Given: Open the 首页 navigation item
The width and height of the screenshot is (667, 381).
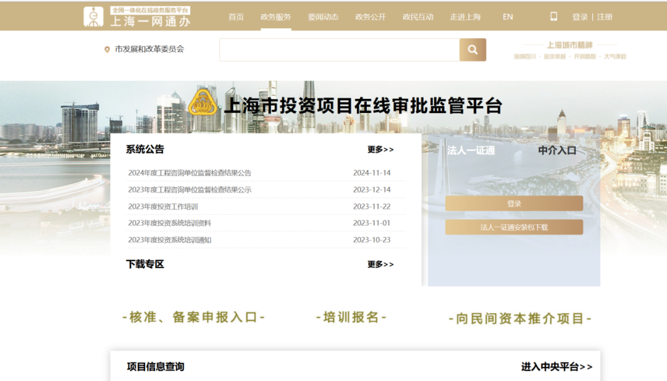Looking at the screenshot, I should pyautogui.click(x=236, y=17).
